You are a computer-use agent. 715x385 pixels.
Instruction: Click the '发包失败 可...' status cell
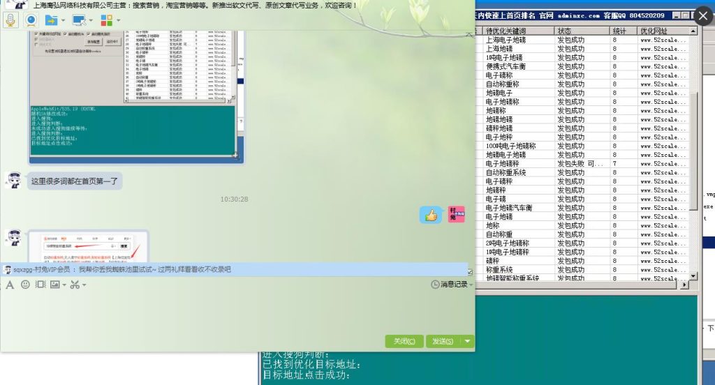pos(580,164)
